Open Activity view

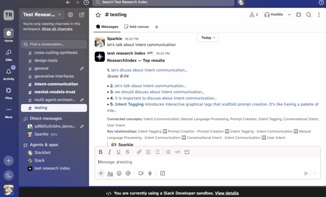coord(9,74)
